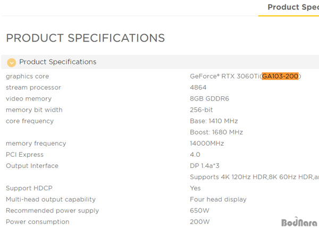Click the 256-bit memory bit width value
This screenshot has width=319, height=228.
[202, 110]
